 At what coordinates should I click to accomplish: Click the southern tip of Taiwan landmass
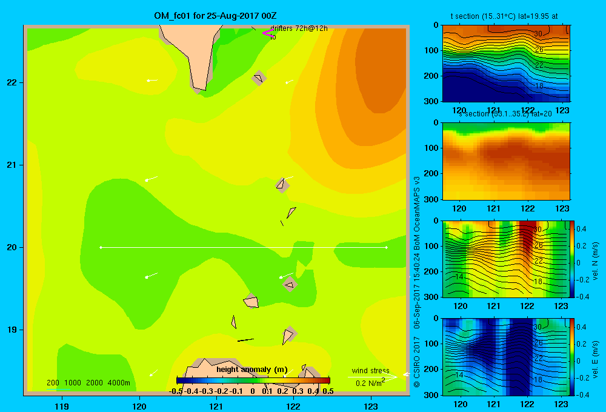[200, 89]
